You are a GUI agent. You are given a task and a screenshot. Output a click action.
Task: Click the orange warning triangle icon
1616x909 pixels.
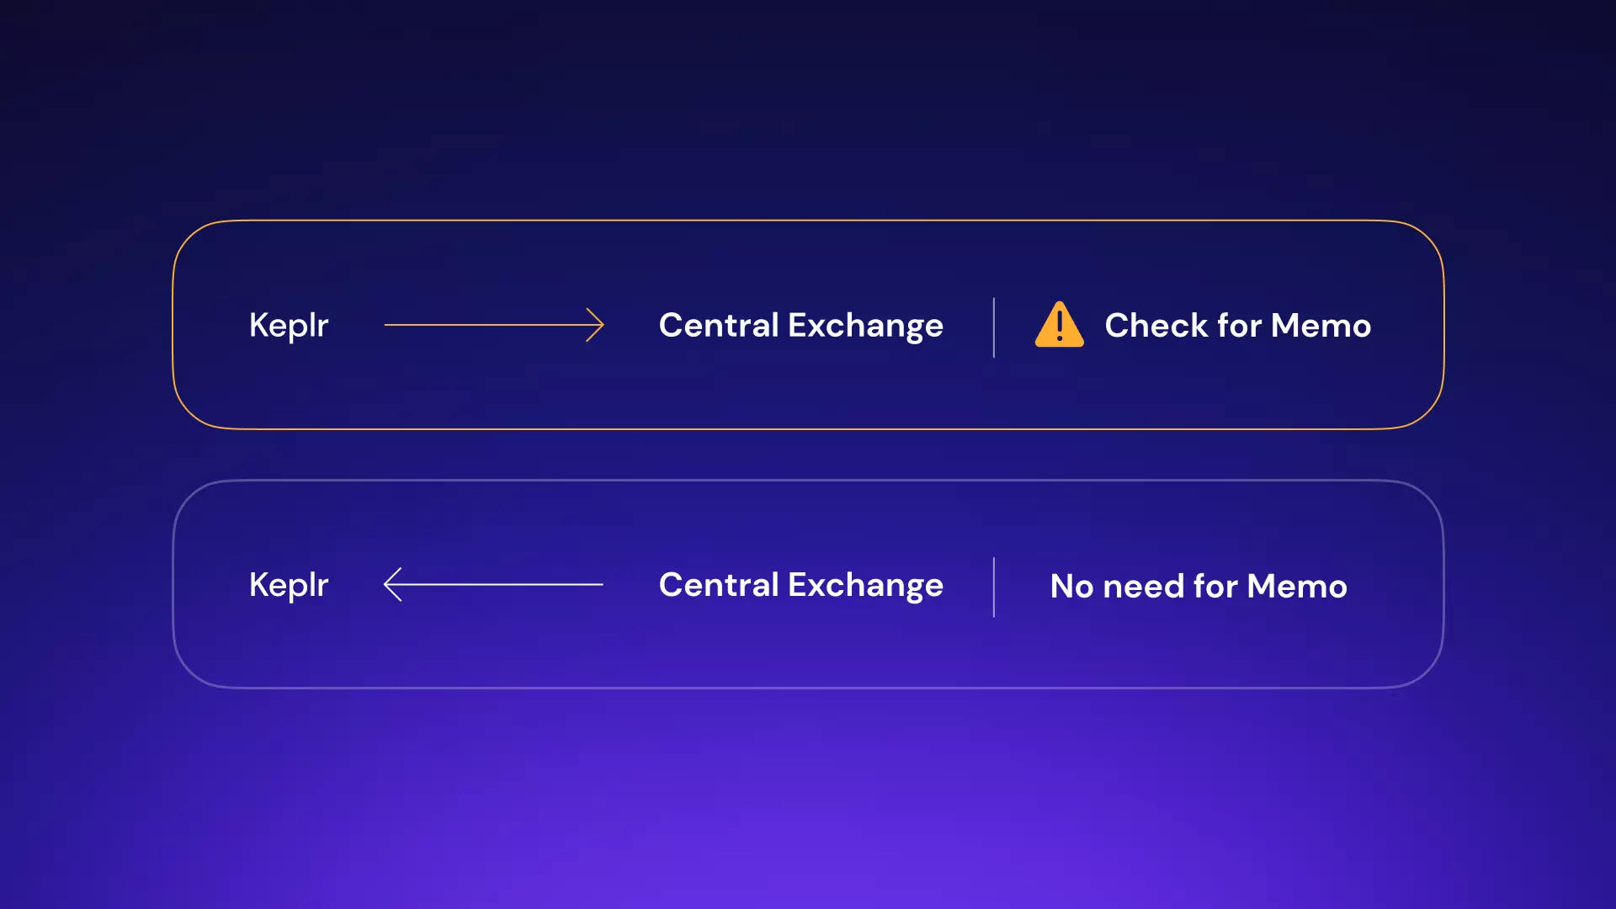(x=1059, y=324)
